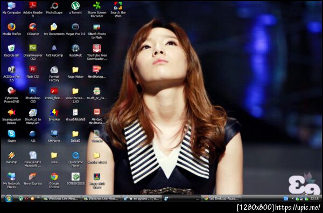
Task: Open My Network Places icon
Action: (11, 181)
